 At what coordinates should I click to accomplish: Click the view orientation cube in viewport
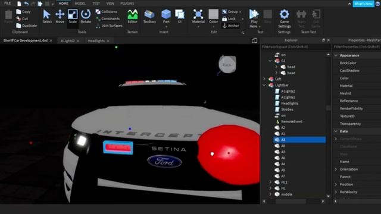[227, 65]
